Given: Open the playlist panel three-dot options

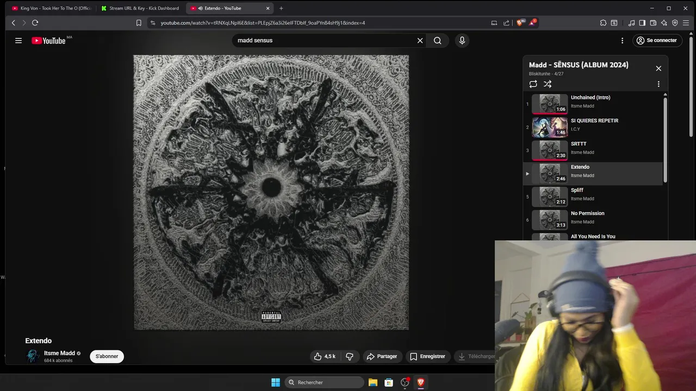Looking at the screenshot, I should 658,84.
